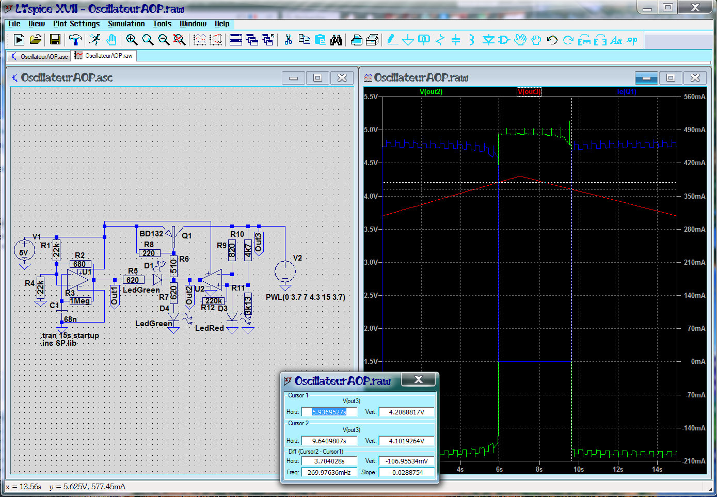Run the simulation with the running man icon
The width and height of the screenshot is (717, 497).
coord(95,40)
